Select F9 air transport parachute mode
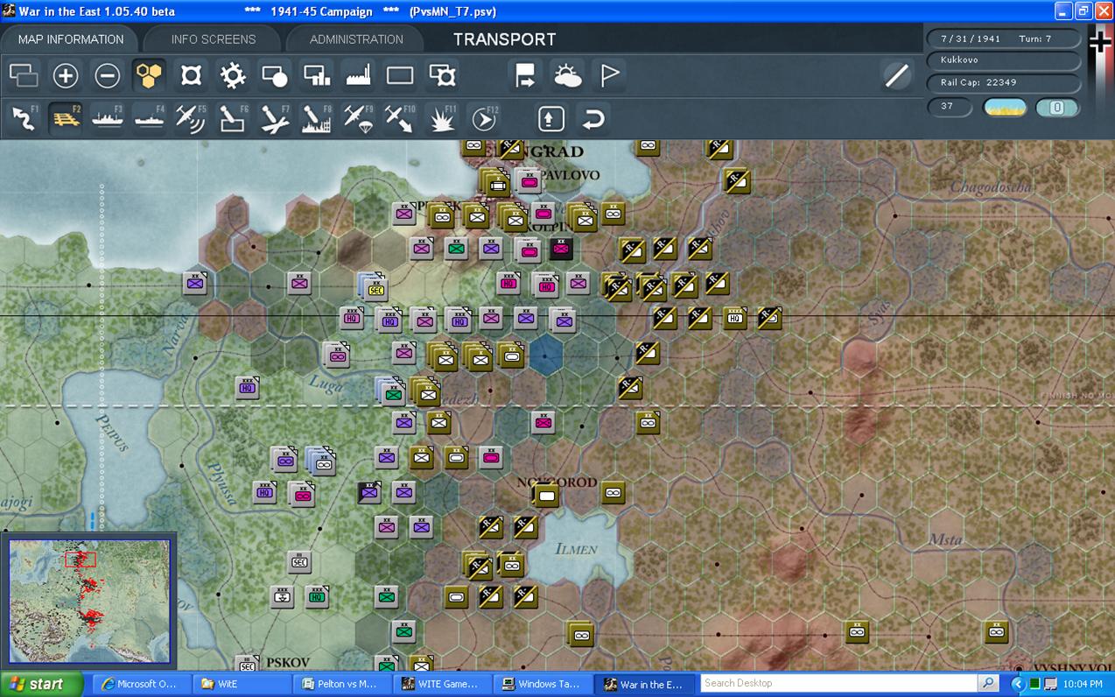 (x=359, y=118)
